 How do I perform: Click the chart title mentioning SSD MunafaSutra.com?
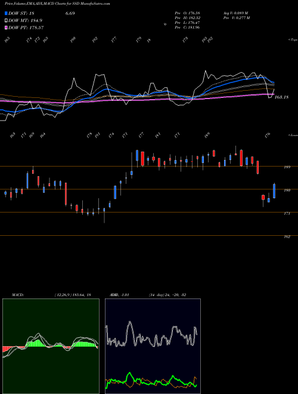pyautogui.click(x=57, y=4)
